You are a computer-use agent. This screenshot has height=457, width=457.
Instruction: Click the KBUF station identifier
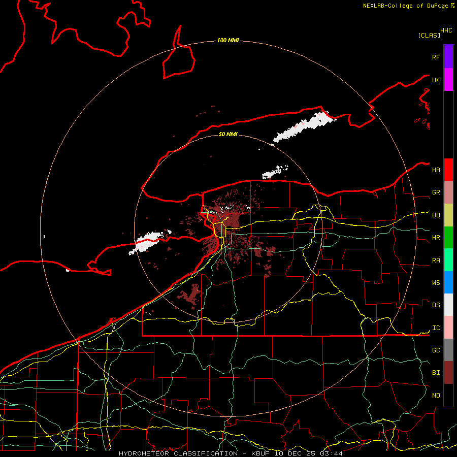(261, 453)
